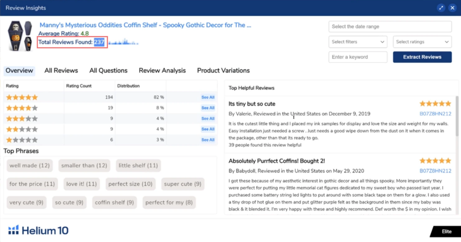Open the product title link
The image size is (461, 242).
(x=145, y=25)
